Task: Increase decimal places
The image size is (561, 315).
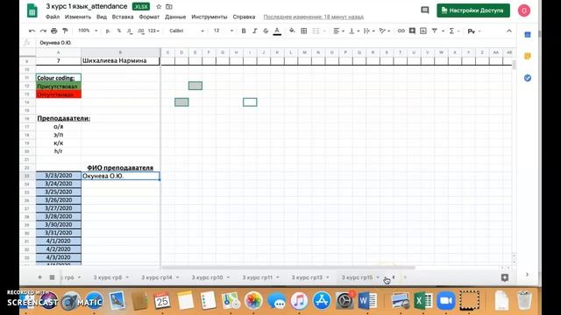Action: tap(141, 31)
